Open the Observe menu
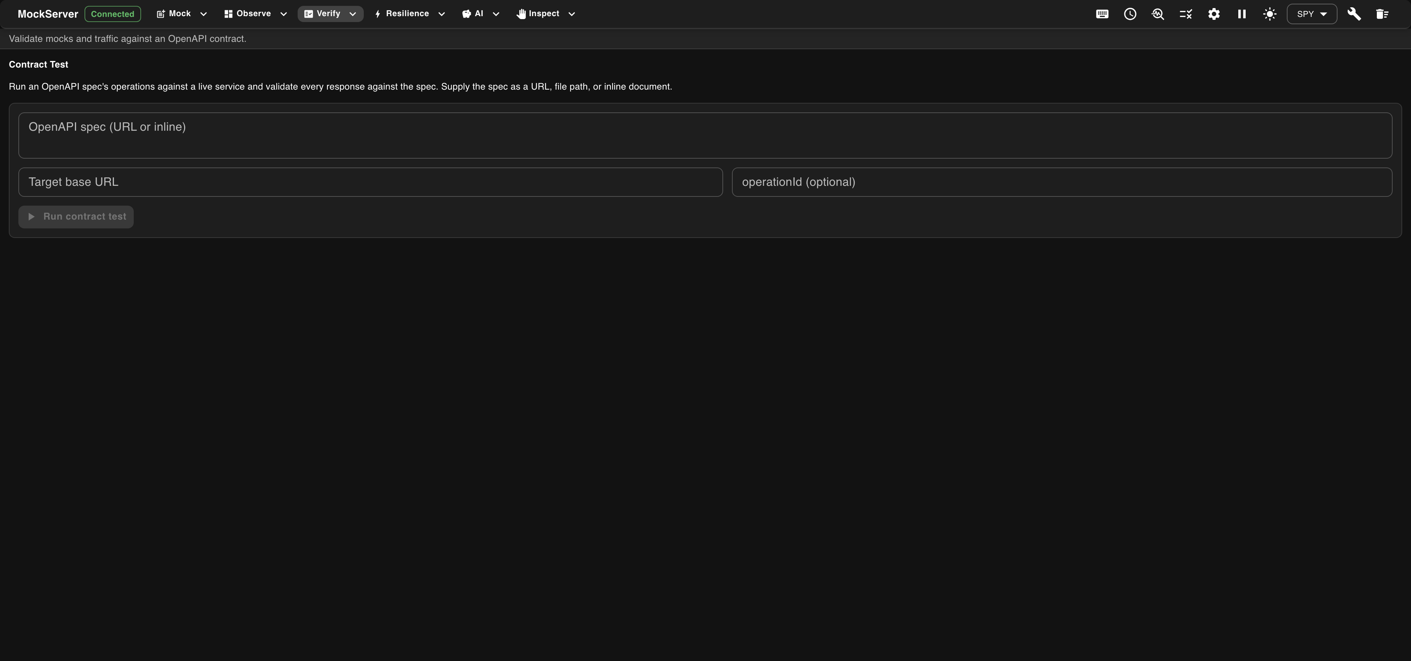The height and width of the screenshot is (661, 1411). (x=255, y=14)
